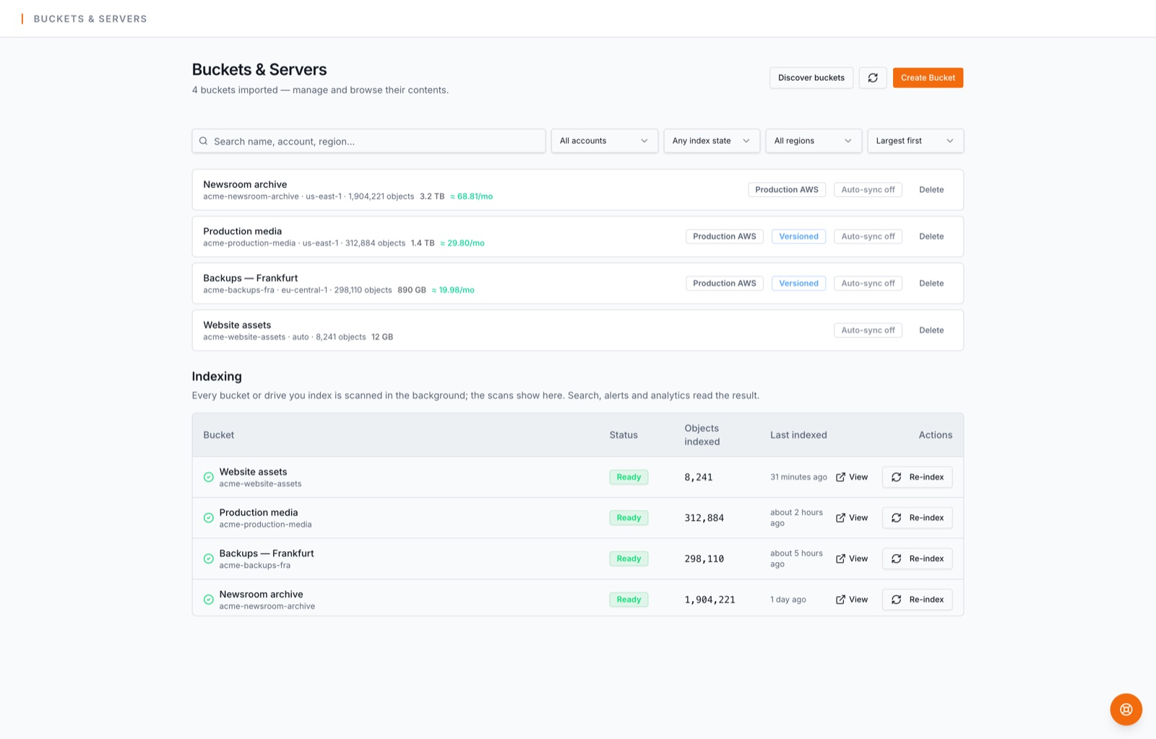Screen dimensions: 1156x739
Task: Delete the Production media bucket
Action: pos(931,237)
